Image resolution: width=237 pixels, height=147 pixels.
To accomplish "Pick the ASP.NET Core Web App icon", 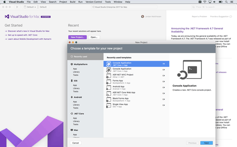I will click(108, 94).
